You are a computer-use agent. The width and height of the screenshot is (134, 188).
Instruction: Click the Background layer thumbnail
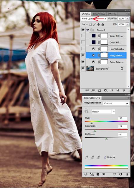pos(90,68)
